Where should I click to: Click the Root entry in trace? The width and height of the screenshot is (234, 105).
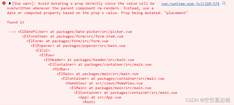tap(89, 102)
